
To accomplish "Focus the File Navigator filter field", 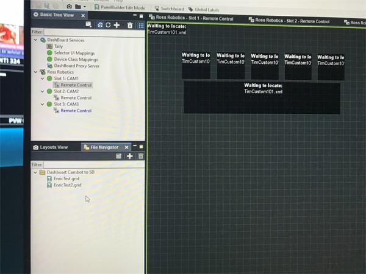I will click(x=94, y=164).
